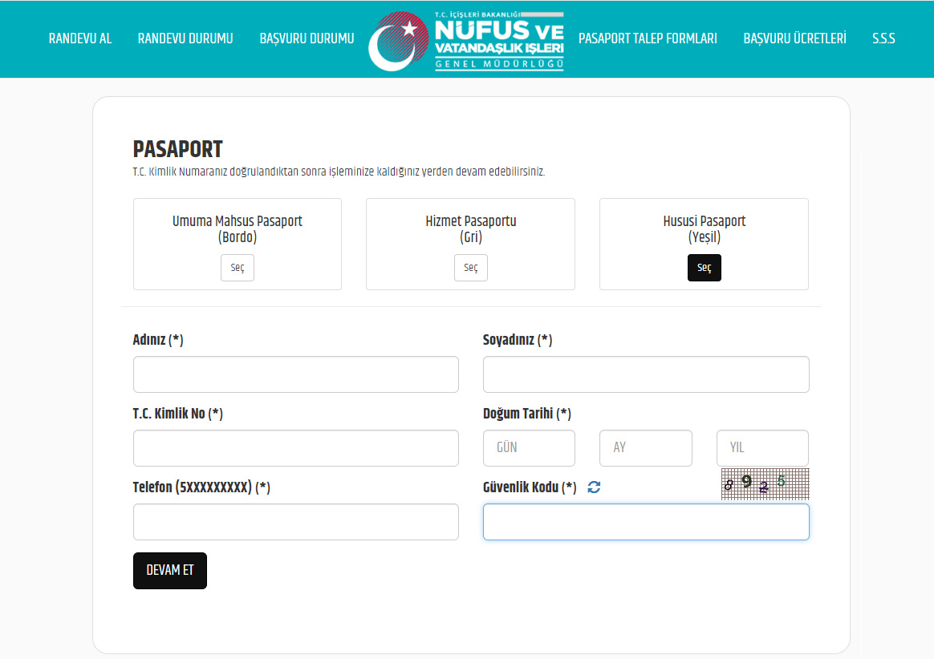Viewport: 934px width, 659px height.
Task: Open the GÜN birth day field
Action: (529, 448)
